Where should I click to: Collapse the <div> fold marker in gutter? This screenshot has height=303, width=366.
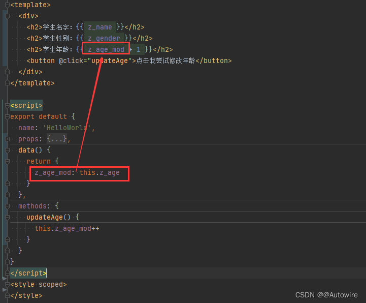(x=7, y=16)
